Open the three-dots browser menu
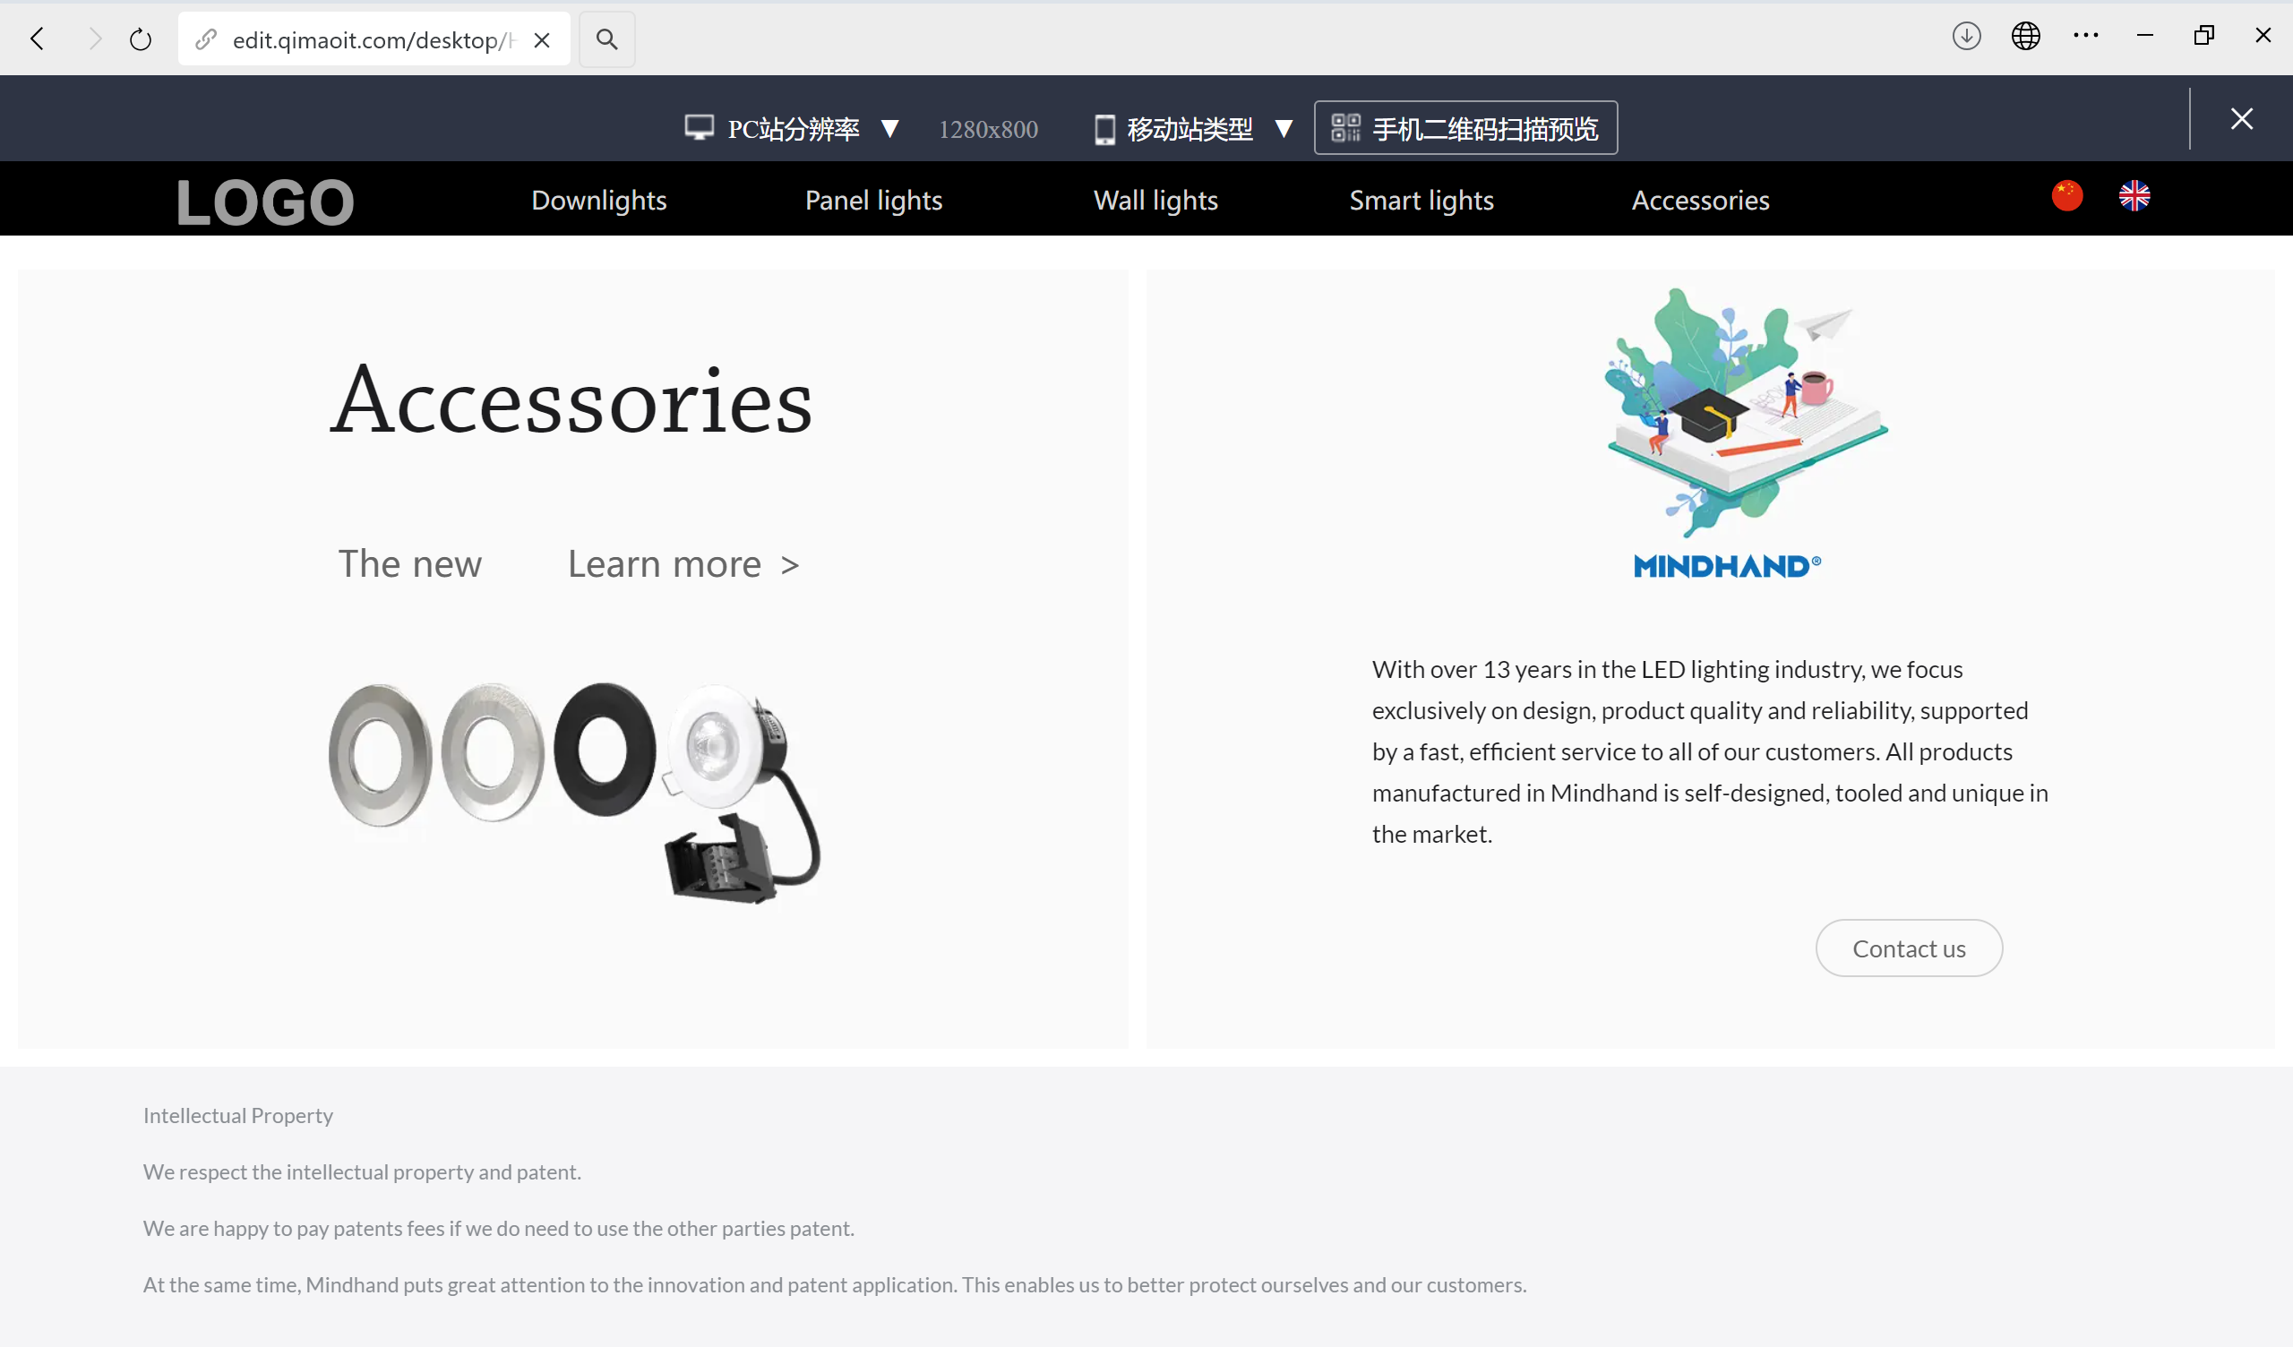 [2085, 37]
